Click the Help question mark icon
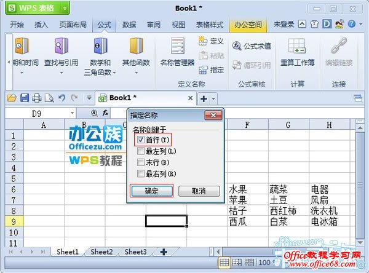The image size is (369, 273). coord(352,24)
